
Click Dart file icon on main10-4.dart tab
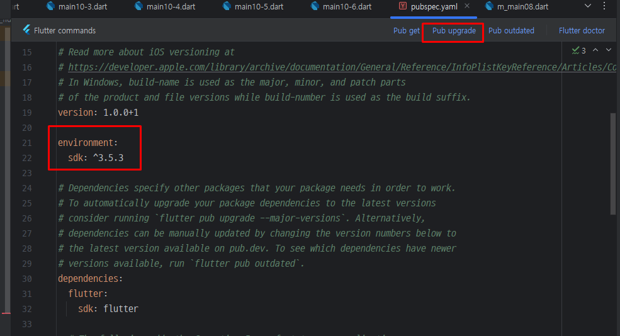click(x=138, y=6)
